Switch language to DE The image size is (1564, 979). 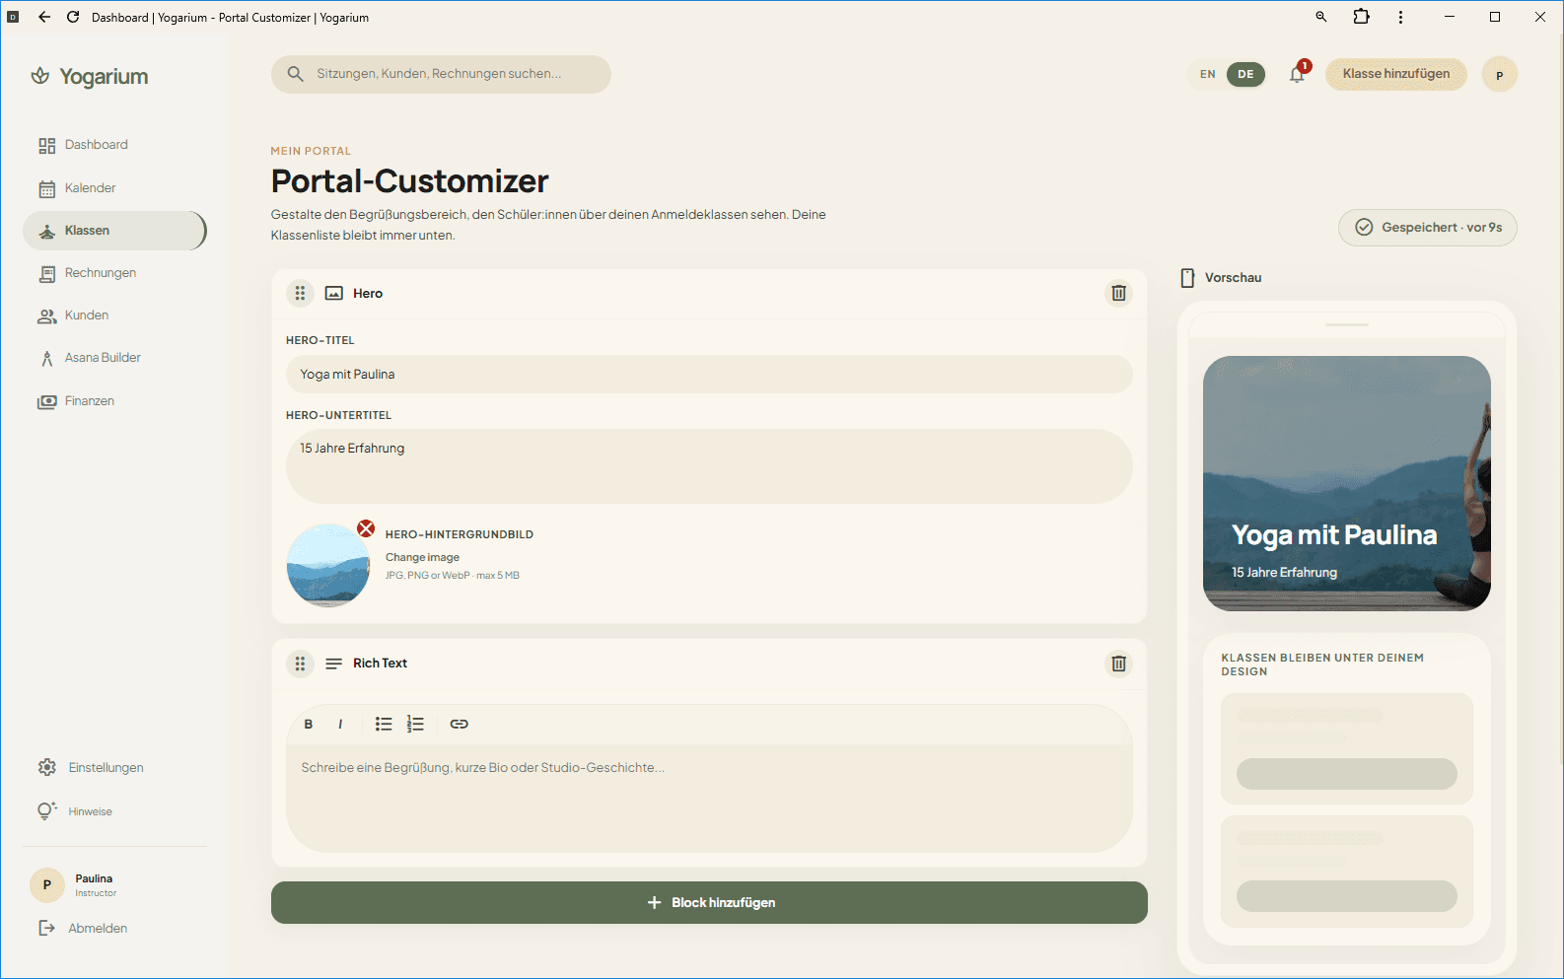click(x=1245, y=74)
